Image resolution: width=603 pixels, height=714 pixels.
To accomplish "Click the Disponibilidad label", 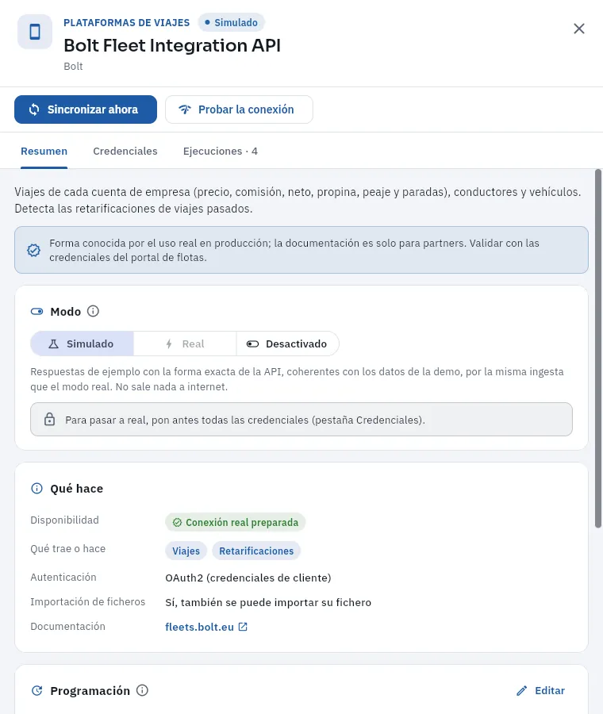I will pyautogui.click(x=65, y=520).
